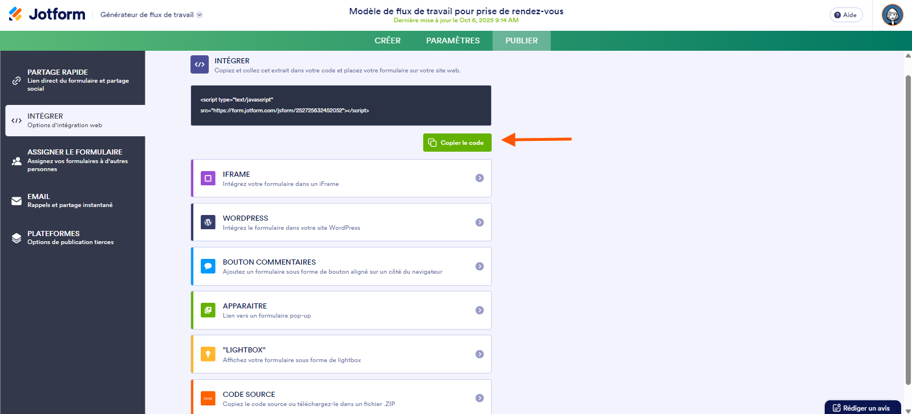Click the IFRAME title text
912x414 pixels.
click(x=237, y=174)
